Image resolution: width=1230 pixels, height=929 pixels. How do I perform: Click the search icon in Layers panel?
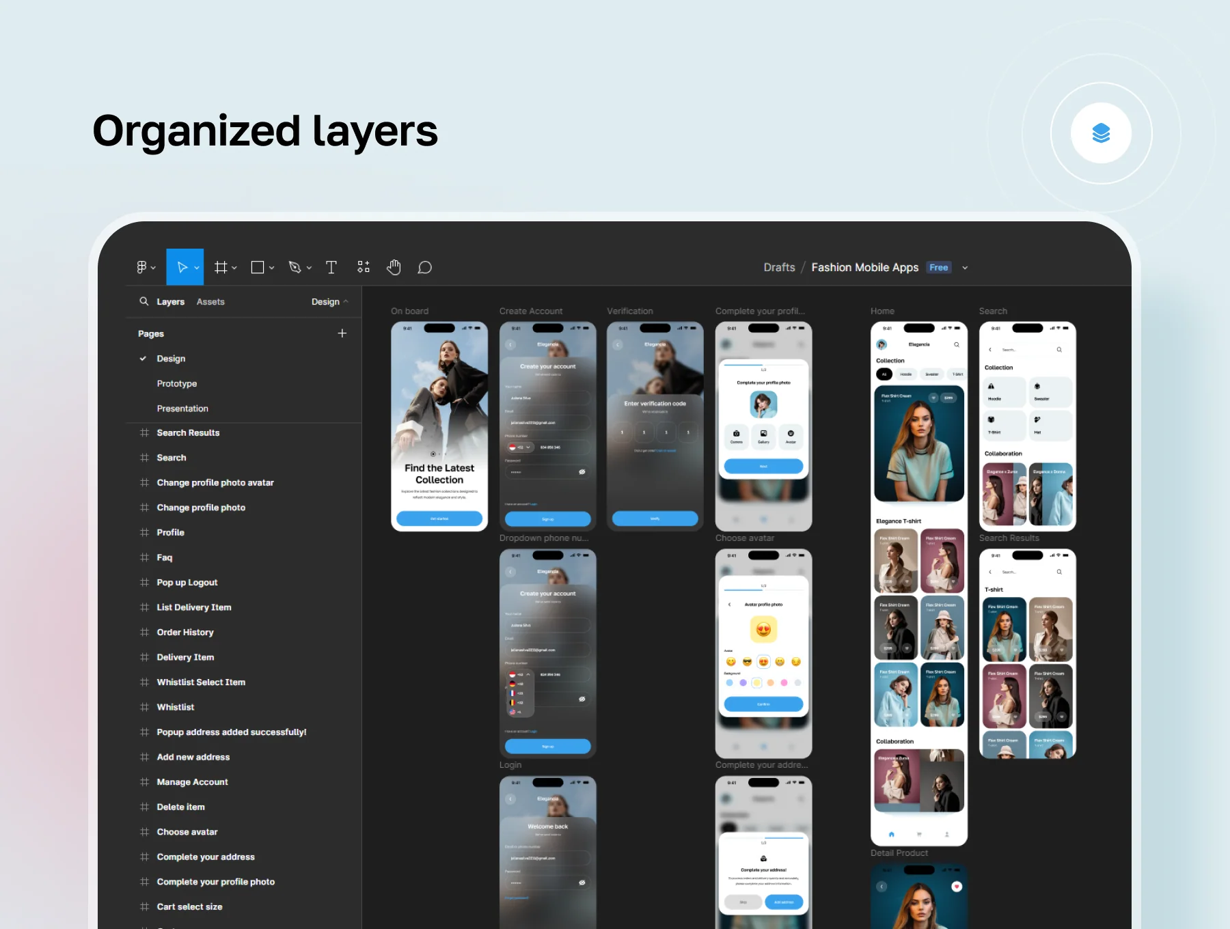144,301
